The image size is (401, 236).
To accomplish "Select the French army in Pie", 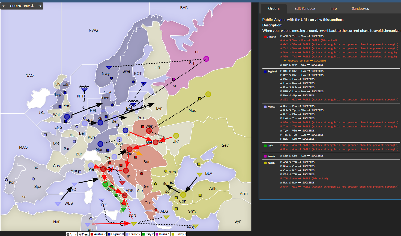I will tap(91, 165).
